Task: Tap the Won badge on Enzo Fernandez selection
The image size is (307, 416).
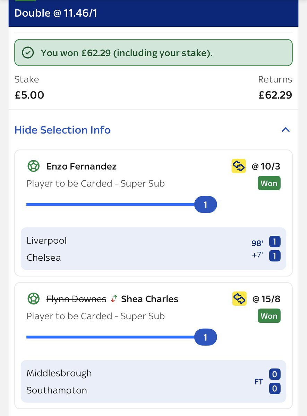Action: click(269, 183)
